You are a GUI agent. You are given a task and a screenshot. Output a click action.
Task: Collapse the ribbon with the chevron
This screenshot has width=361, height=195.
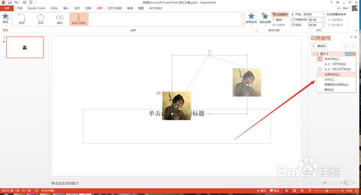[356, 30]
